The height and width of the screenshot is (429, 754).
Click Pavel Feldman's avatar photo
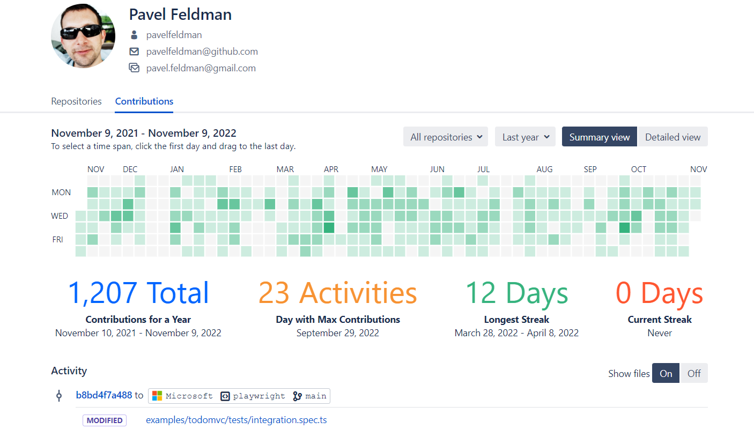click(83, 36)
